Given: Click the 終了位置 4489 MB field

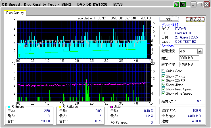Looking at the screenshot, I should [x=189, y=64].
